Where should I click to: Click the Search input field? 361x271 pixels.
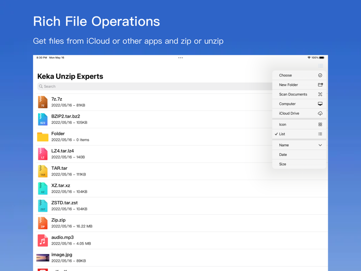155,86
